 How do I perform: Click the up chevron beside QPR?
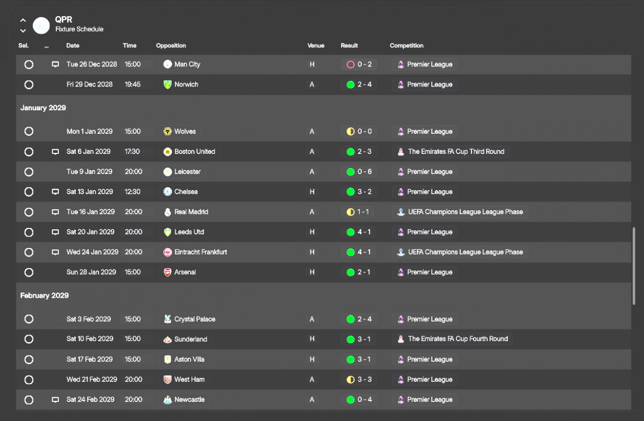point(23,20)
